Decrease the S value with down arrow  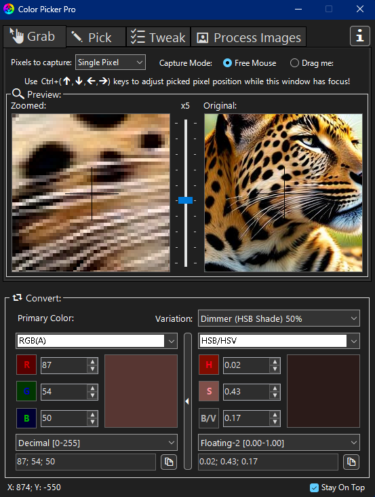pyautogui.click(x=275, y=395)
